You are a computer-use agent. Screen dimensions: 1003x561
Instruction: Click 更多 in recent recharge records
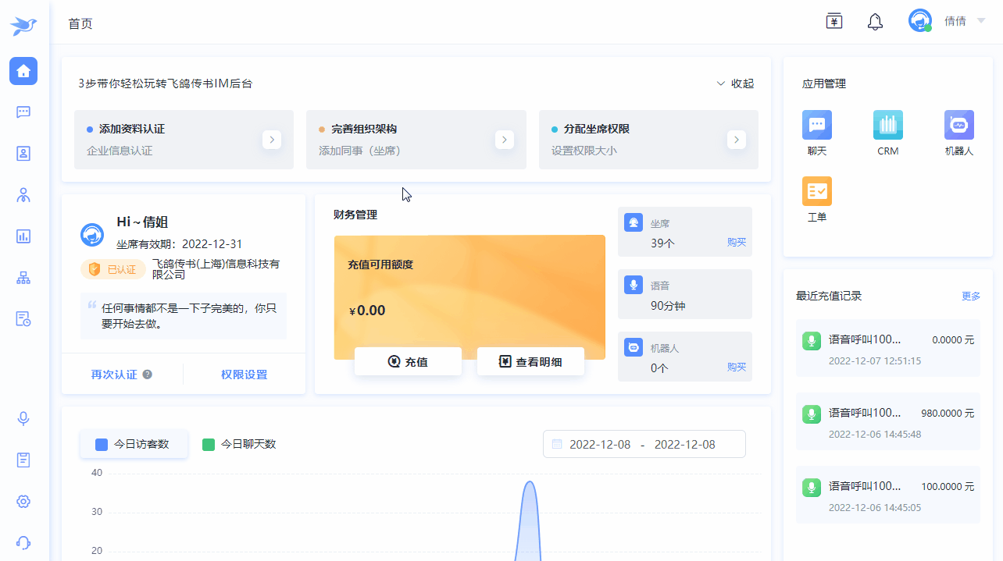click(971, 296)
